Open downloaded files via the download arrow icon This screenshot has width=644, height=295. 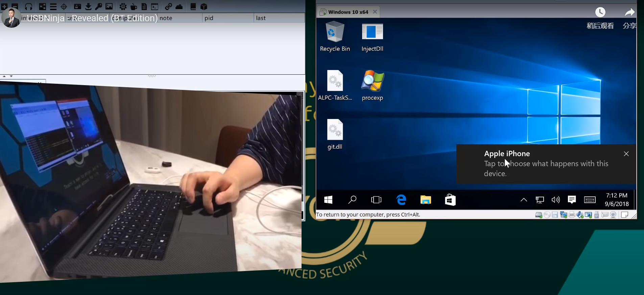coord(88,6)
